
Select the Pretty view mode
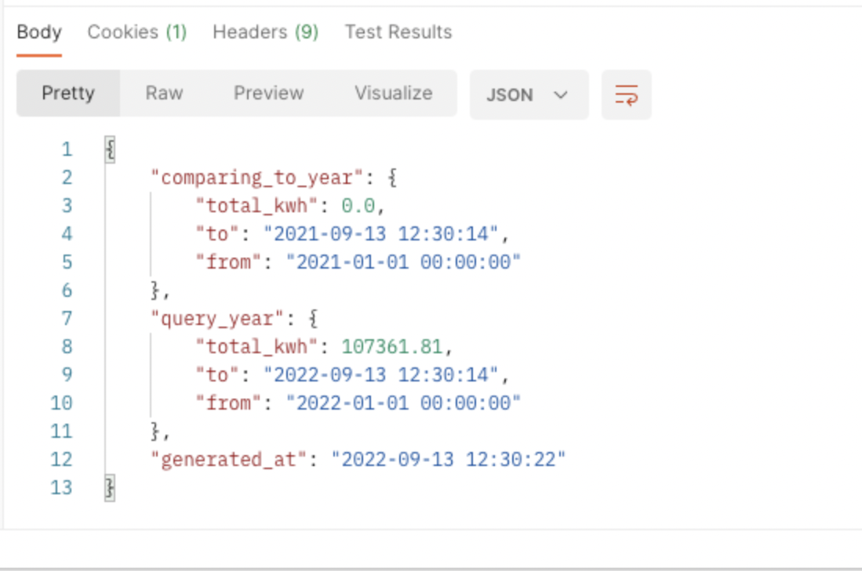68,93
